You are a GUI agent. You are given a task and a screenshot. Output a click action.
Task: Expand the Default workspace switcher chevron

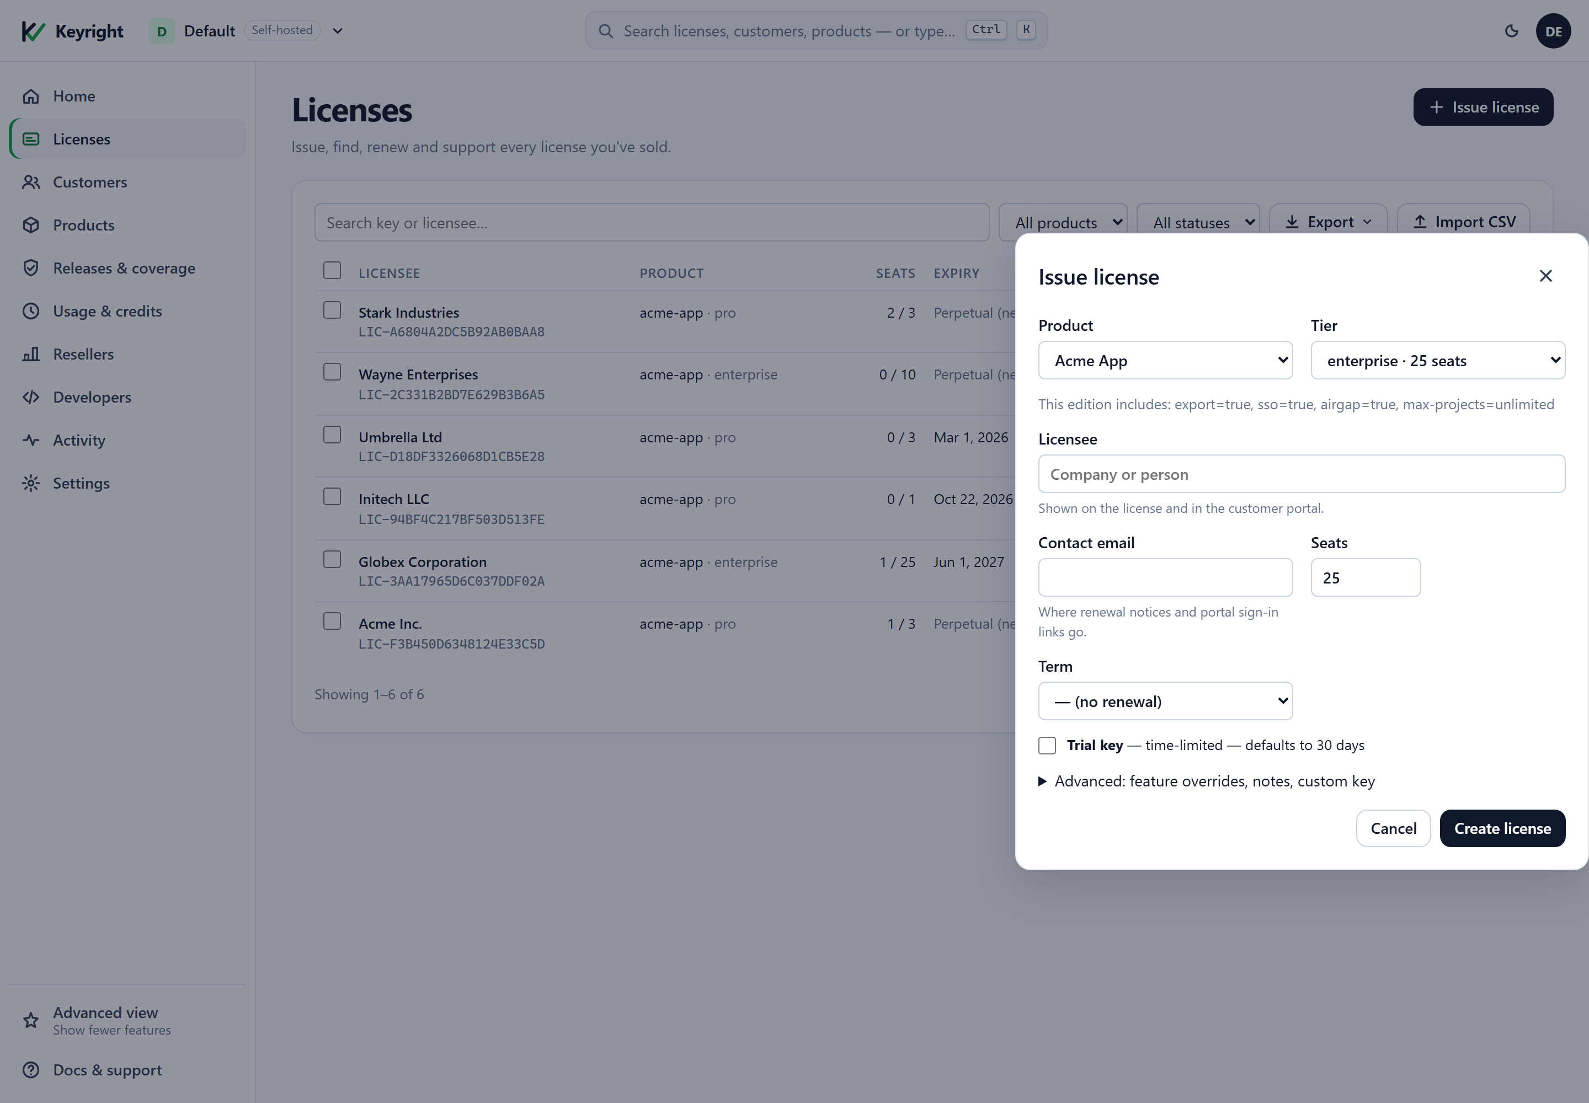click(338, 31)
